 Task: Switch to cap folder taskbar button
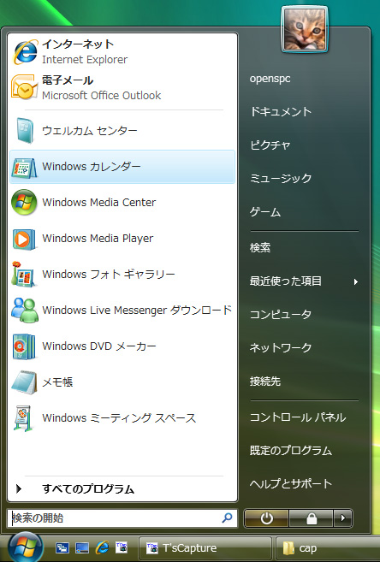click(x=328, y=548)
